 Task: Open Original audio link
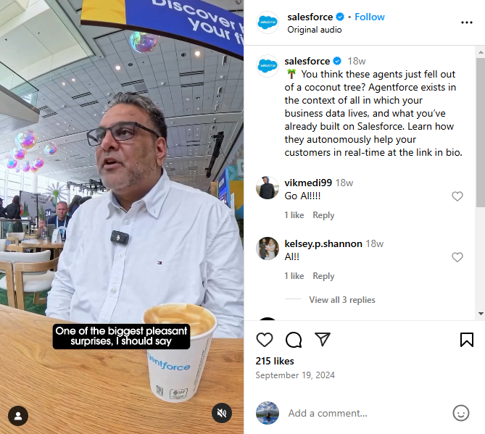[x=315, y=30]
